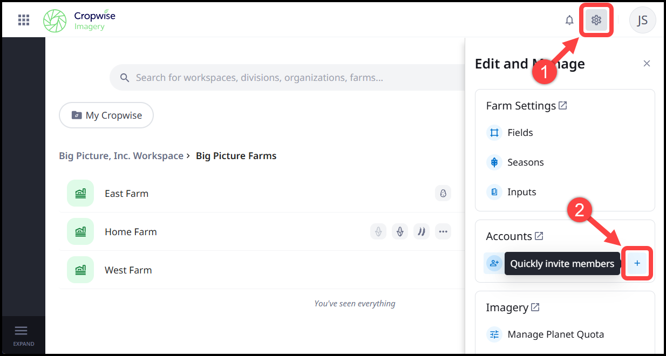Open the app launcher grid icon
Screen dimensions: 666x356
point(24,20)
